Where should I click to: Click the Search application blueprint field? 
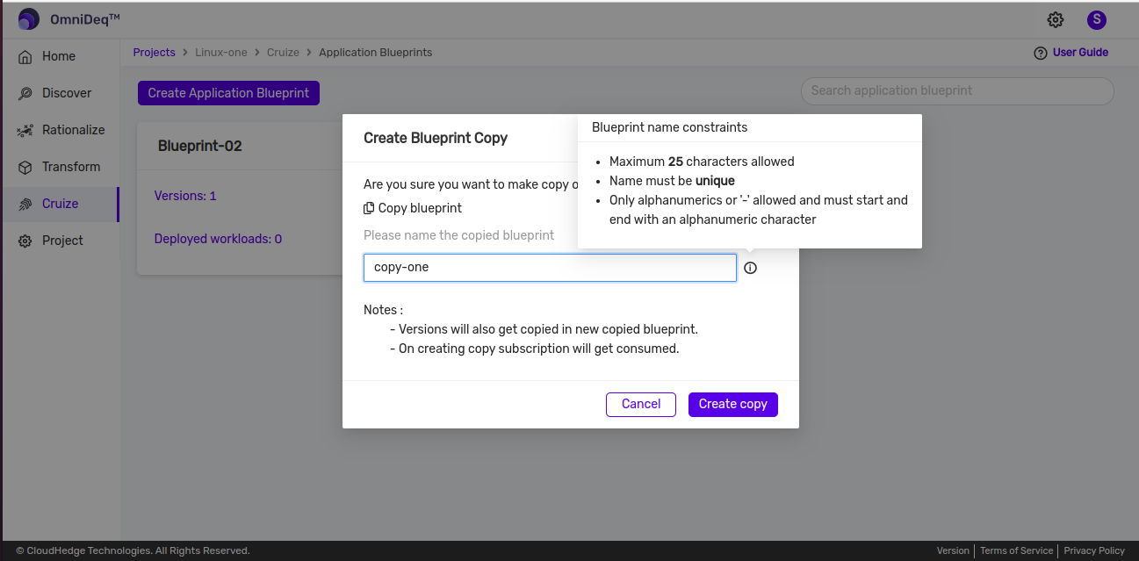pyautogui.click(x=957, y=90)
